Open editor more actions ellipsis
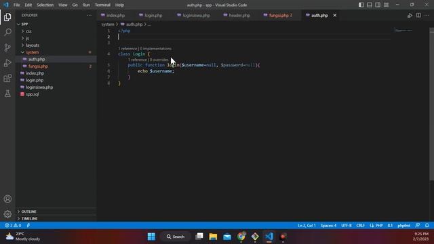 click(427, 15)
